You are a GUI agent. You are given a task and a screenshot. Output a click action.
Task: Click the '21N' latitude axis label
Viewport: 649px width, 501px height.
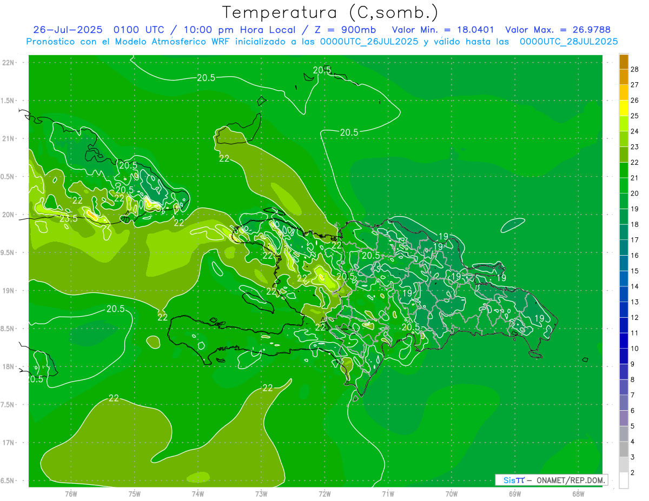[x=9, y=138]
